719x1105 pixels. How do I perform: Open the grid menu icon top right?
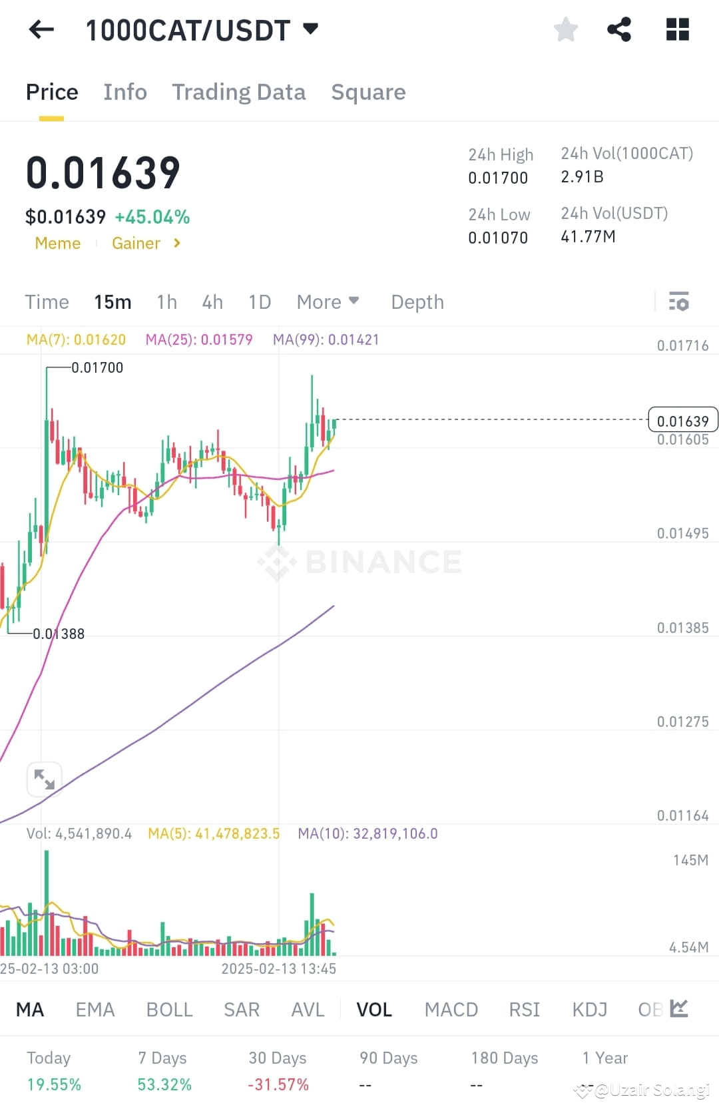[678, 29]
